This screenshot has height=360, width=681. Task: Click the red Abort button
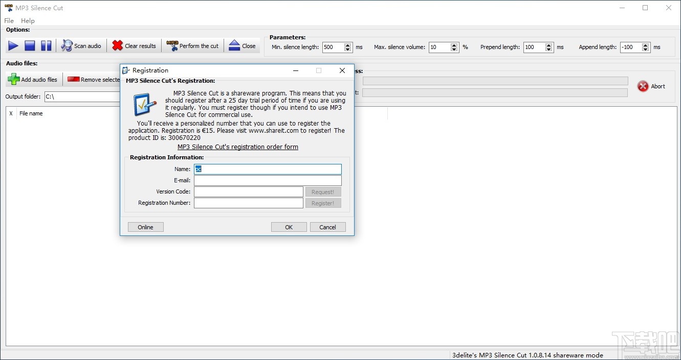pyautogui.click(x=651, y=86)
